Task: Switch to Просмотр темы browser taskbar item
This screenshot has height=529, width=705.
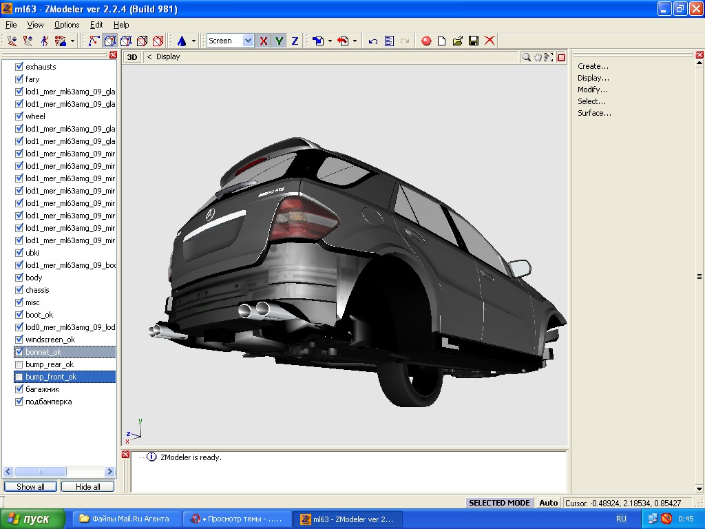Action: pyautogui.click(x=237, y=519)
